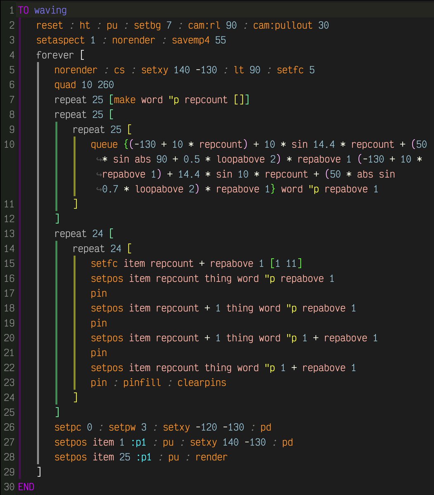Click line number 30 in the gutter
This screenshot has height=495, width=434.
[9, 487]
